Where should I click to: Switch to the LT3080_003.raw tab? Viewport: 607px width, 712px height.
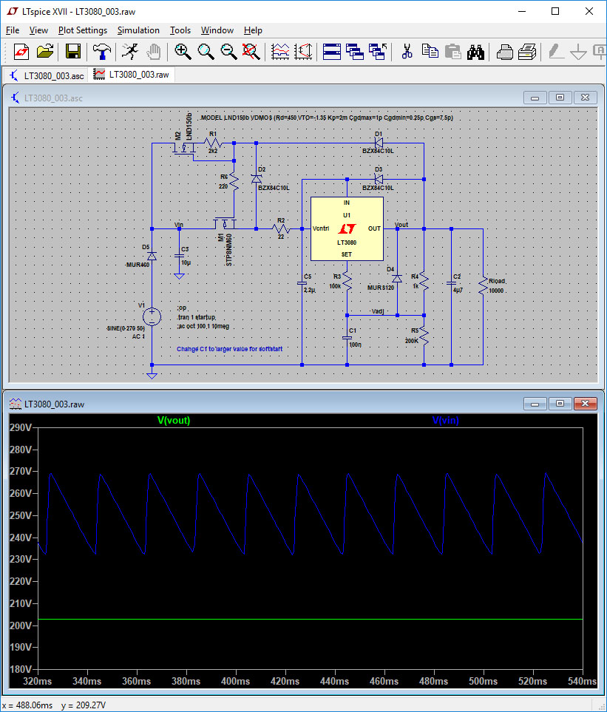132,75
